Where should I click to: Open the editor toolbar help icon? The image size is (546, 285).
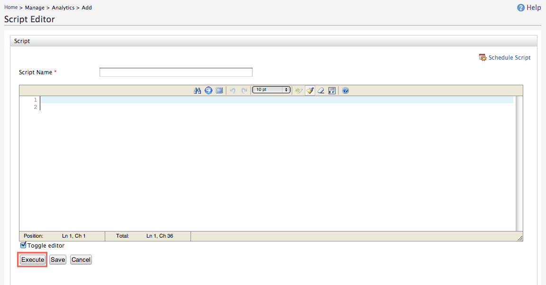tap(346, 90)
